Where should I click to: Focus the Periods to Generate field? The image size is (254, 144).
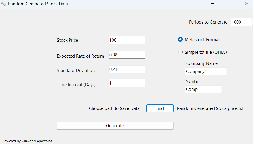click(x=241, y=22)
